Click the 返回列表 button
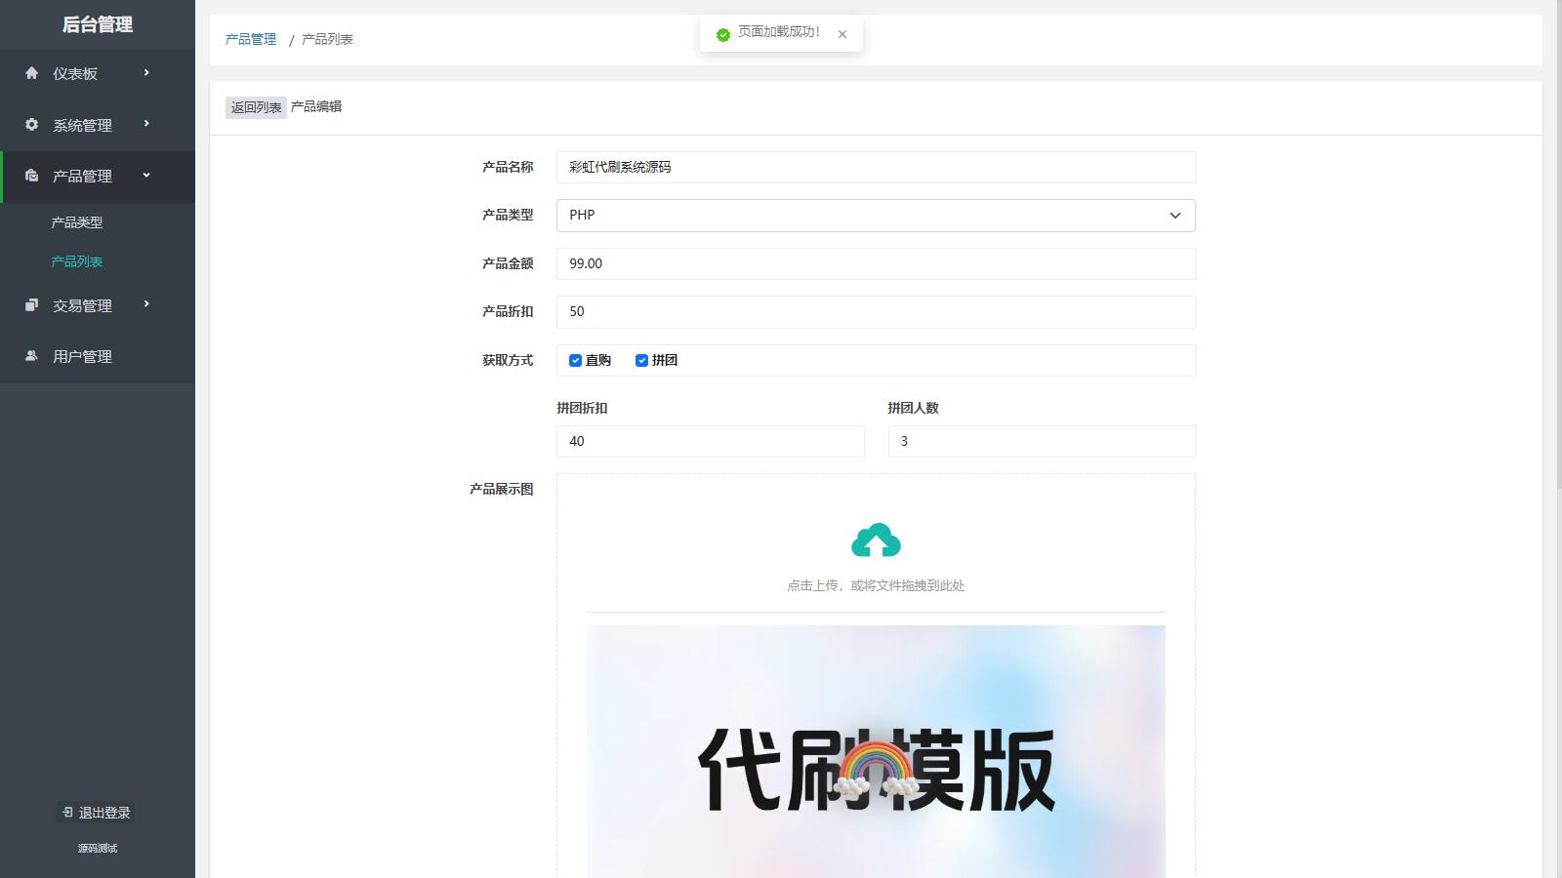 [x=256, y=107]
